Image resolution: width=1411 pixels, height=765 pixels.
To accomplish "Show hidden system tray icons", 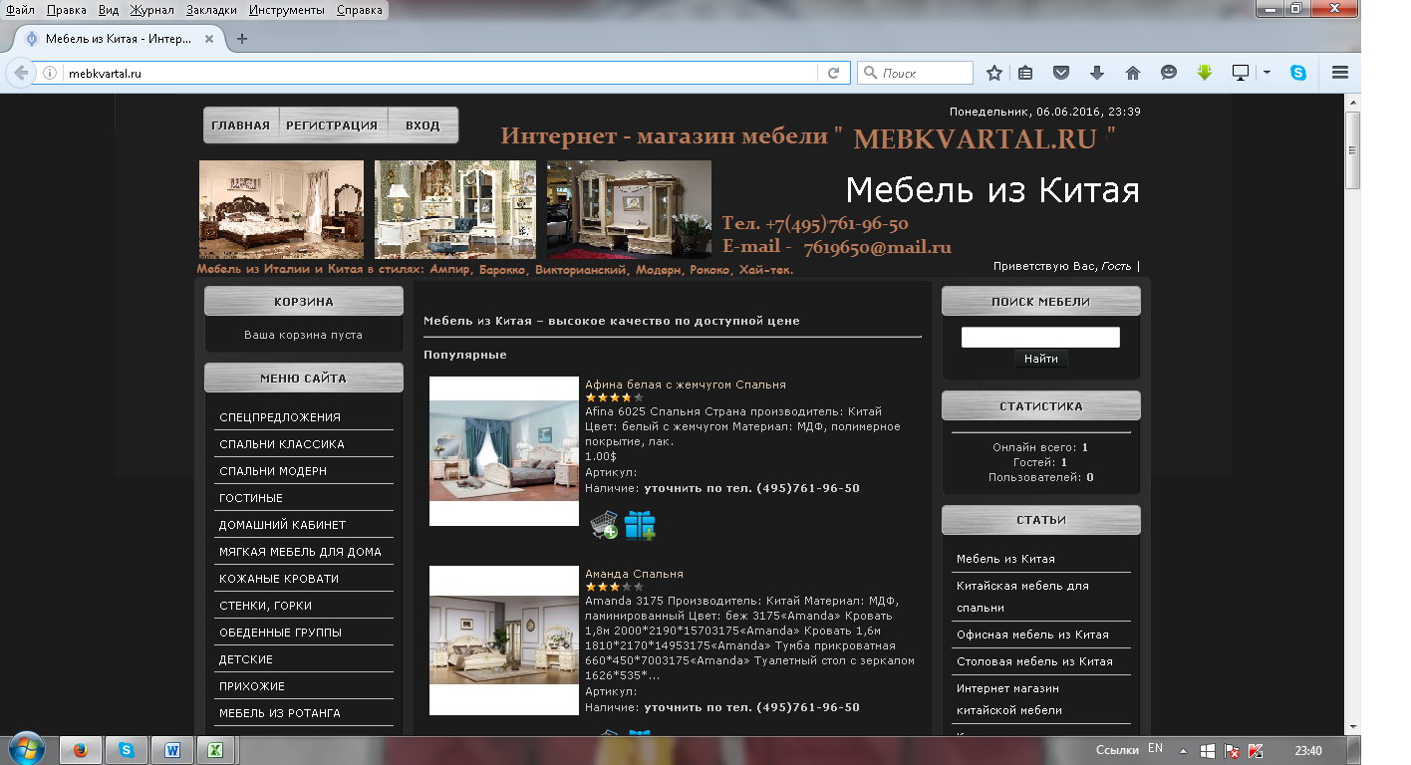I will 1183,750.
